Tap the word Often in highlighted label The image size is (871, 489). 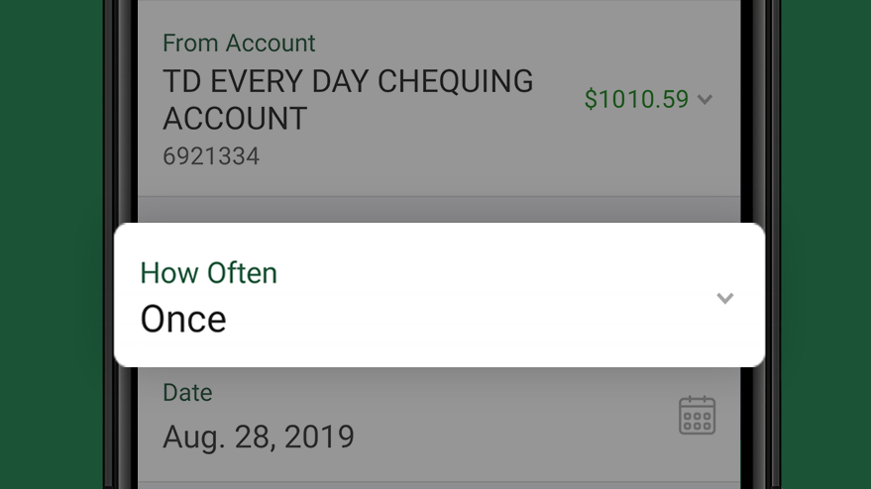242,272
